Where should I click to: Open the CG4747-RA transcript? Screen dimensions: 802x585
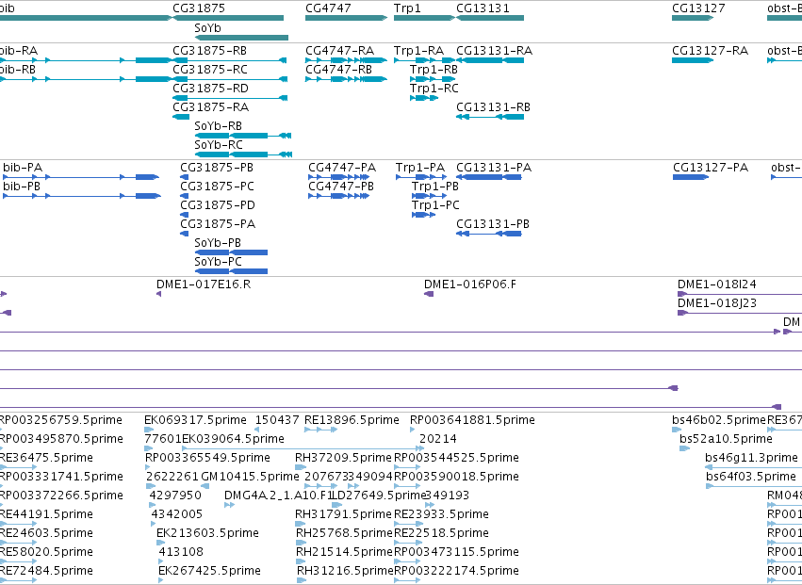tap(339, 51)
